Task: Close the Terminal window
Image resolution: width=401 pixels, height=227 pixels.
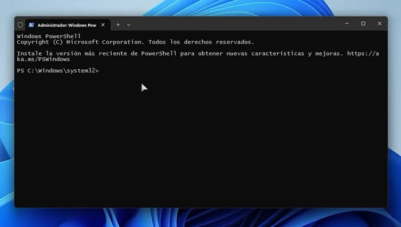Action: [x=379, y=23]
